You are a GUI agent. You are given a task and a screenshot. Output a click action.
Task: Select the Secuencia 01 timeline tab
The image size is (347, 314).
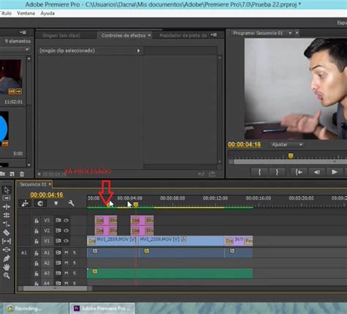coord(33,184)
